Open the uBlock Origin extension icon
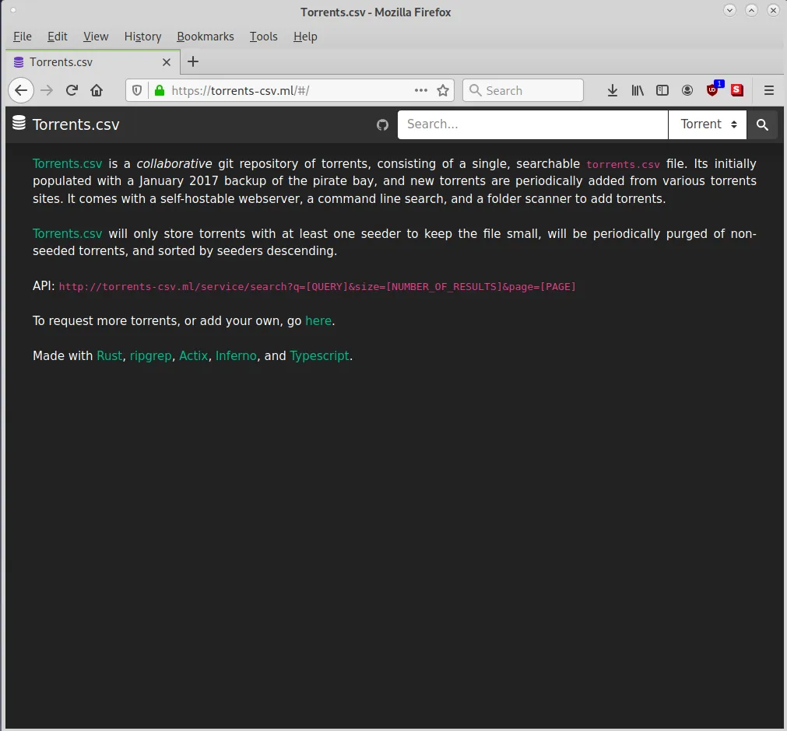 coord(712,90)
